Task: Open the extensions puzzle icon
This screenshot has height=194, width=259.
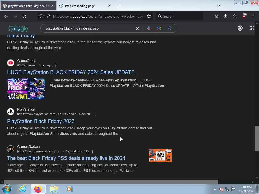Action: [235, 16]
